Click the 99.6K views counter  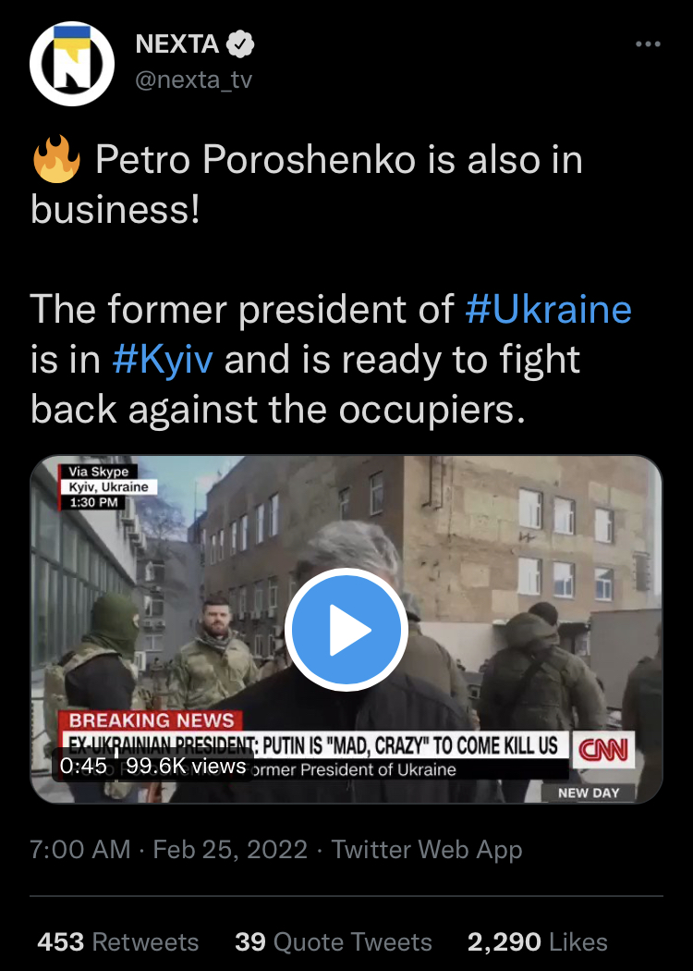tap(187, 766)
